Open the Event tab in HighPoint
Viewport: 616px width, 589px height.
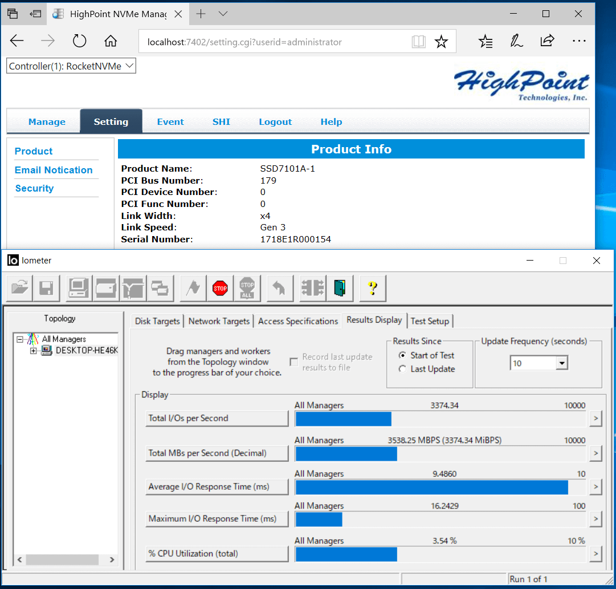click(170, 122)
